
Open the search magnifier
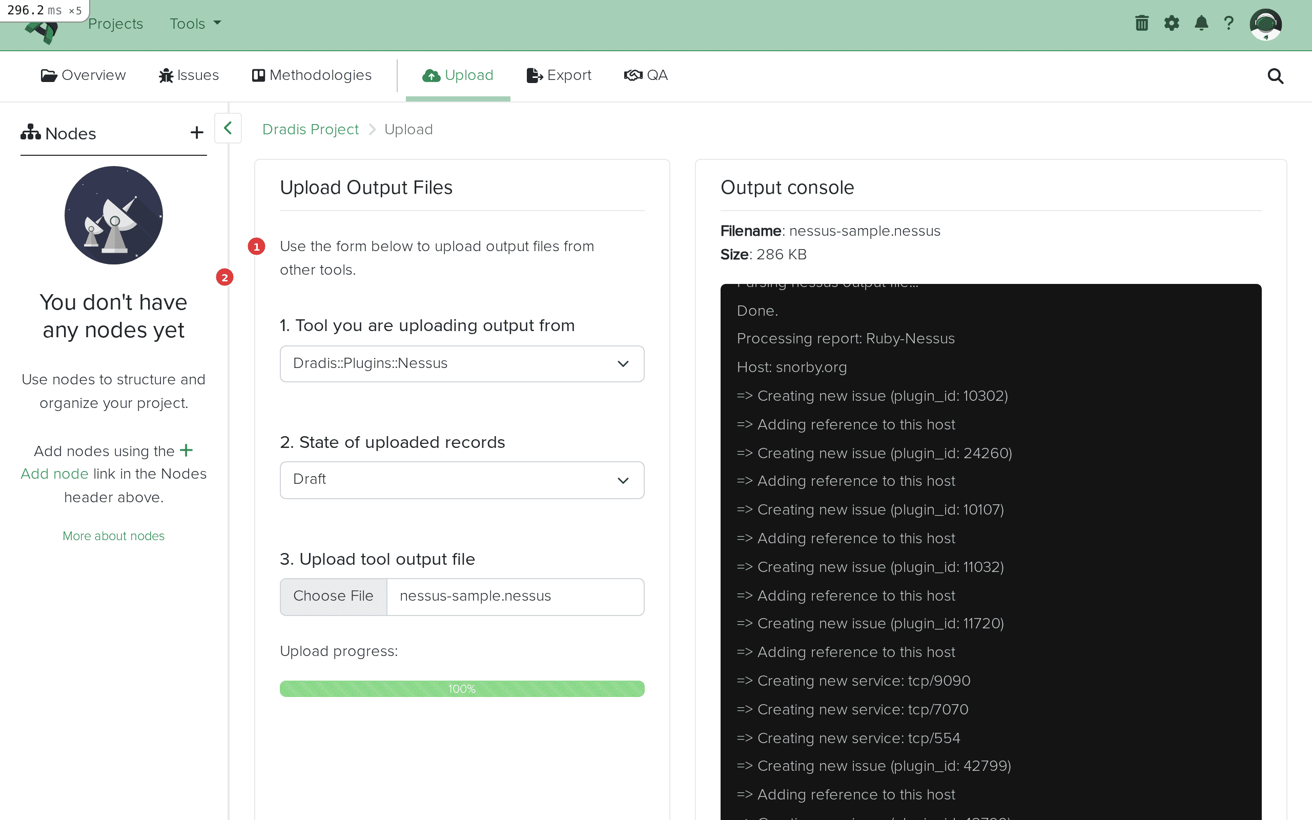[x=1275, y=76]
